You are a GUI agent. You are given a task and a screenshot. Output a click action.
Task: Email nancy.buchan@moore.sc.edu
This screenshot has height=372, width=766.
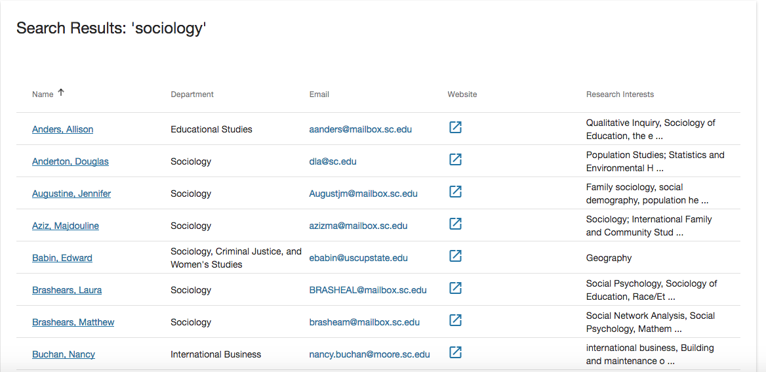[369, 354]
